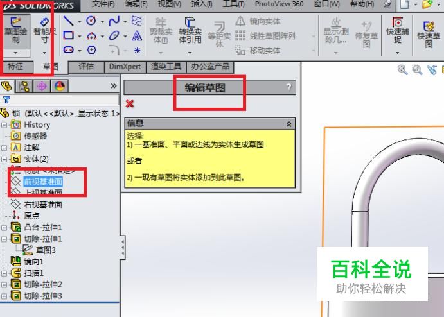Select 右视基准面 (Right Plane) in tree
This screenshot has height=317, width=444.
[43, 205]
